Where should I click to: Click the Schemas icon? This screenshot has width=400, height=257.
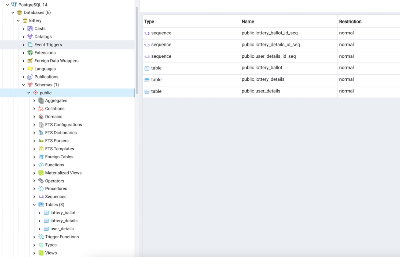30,85
